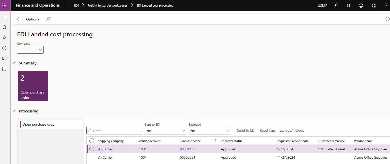Refresh the page using the circular arrow icon

[387, 19]
